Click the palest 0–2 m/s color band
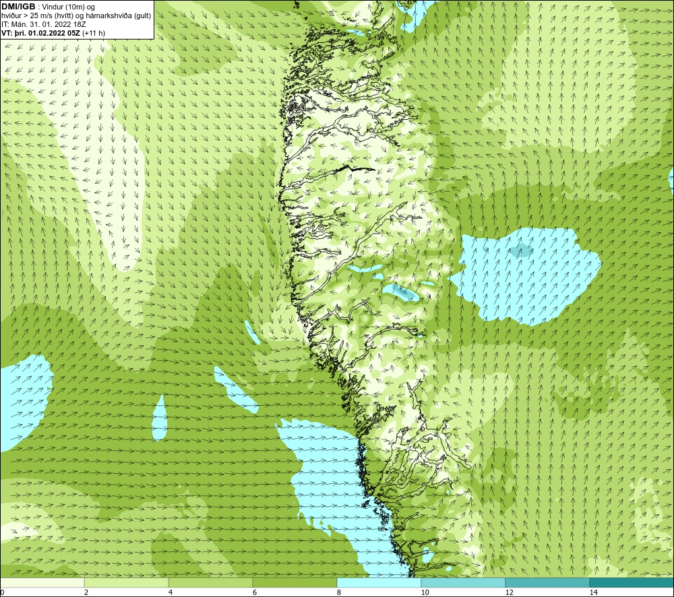The height and width of the screenshot is (597, 674). tap(42, 582)
